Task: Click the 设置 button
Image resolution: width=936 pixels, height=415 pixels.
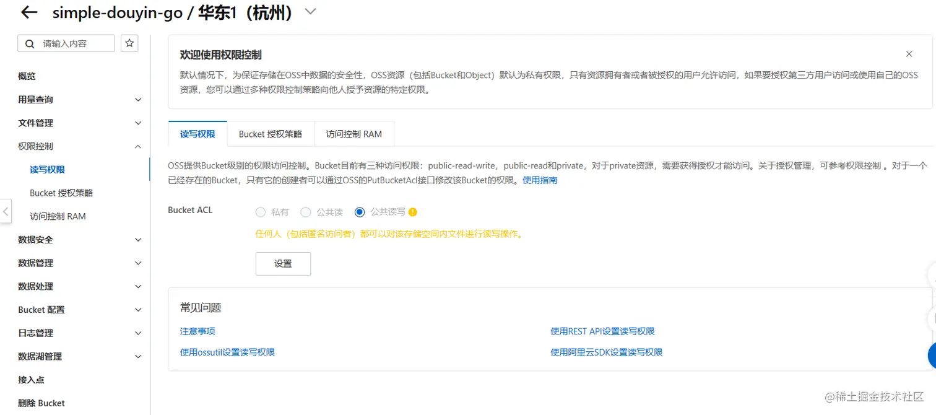Action: coord(283,263)
